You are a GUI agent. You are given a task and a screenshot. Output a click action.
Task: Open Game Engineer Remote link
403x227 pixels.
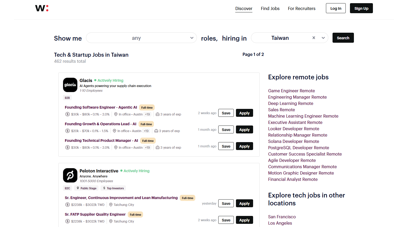tap(291, 91)
